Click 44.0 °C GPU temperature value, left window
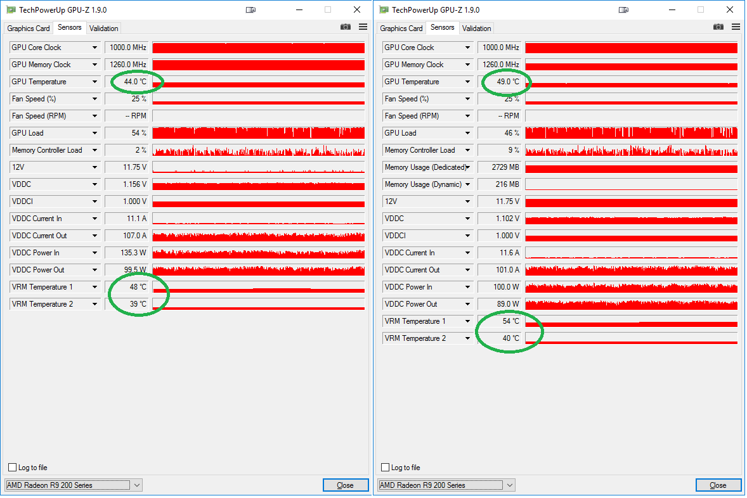This screenshot has width=747, height=498. (135, 82)
